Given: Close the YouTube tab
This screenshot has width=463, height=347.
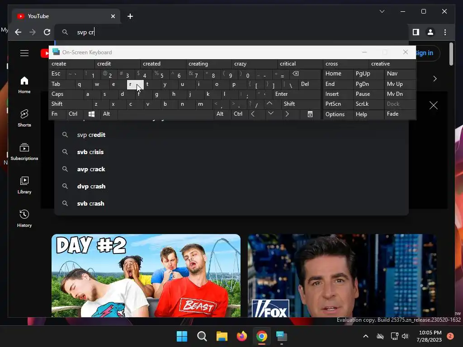Looking at the screenshot, I should (x=113, y=16).
